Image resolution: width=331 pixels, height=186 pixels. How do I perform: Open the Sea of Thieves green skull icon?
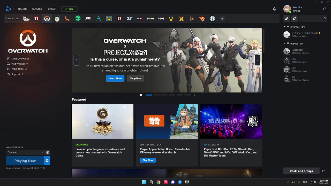(78, 19)
